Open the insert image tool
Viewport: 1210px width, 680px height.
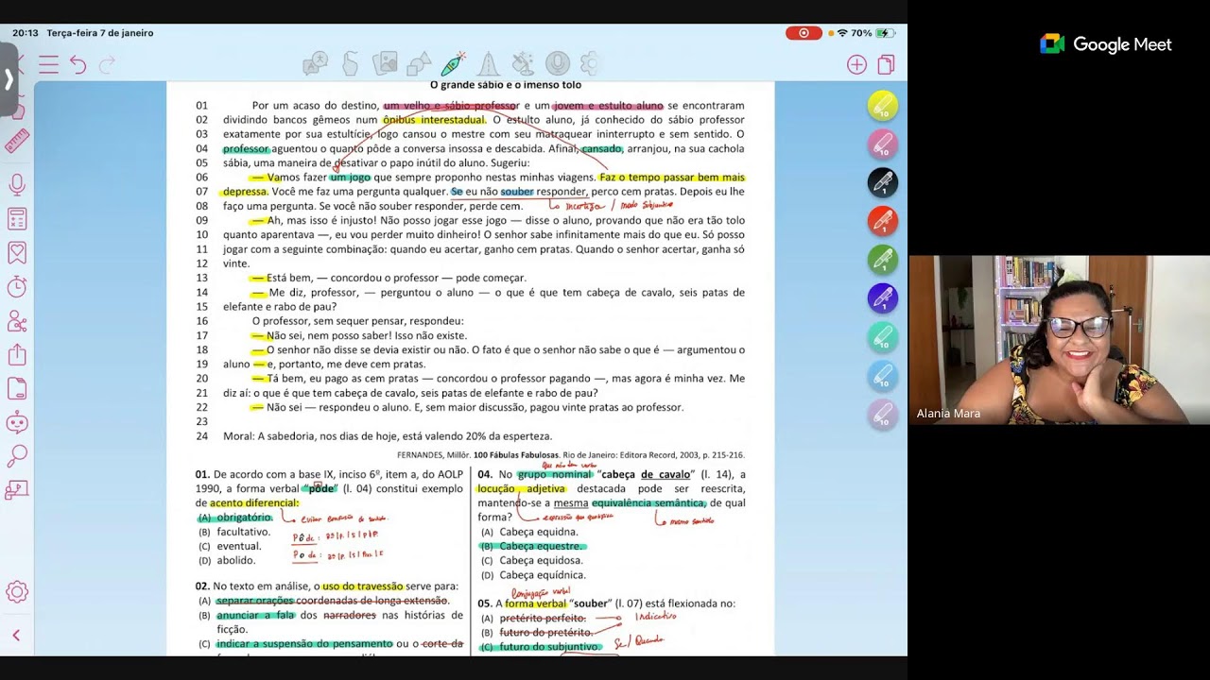click(385, 63)
